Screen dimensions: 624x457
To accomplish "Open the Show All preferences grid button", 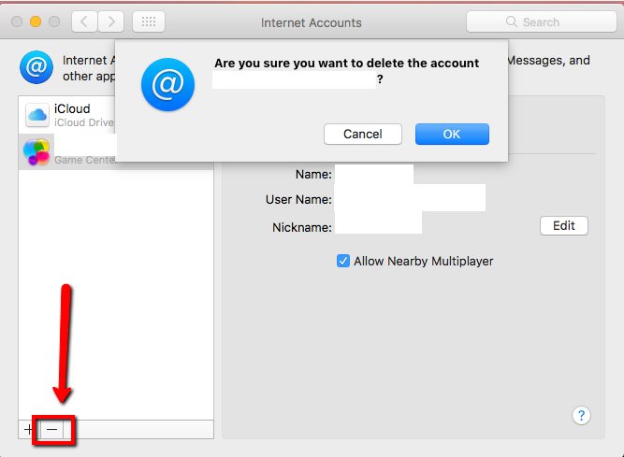I will point(149,21).
